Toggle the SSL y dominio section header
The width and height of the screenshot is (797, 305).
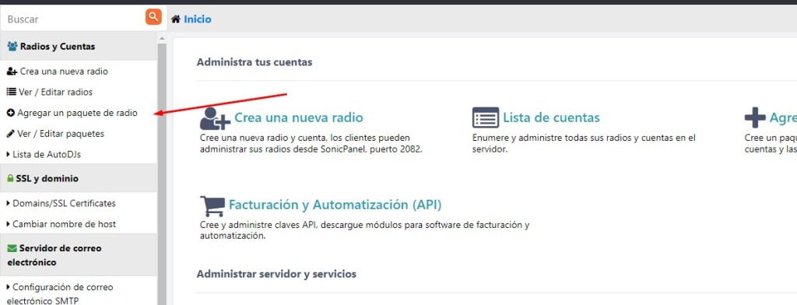point(79,178)
